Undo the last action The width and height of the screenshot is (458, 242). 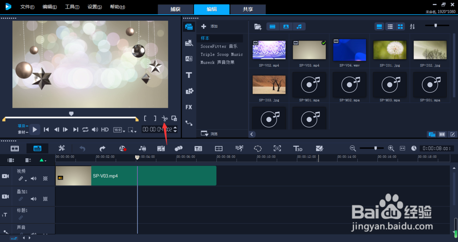(x=82, y=148)
